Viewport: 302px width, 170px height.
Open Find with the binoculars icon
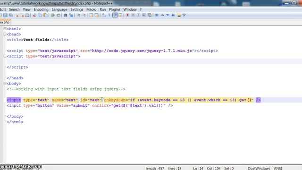click(x=65, y=15)
